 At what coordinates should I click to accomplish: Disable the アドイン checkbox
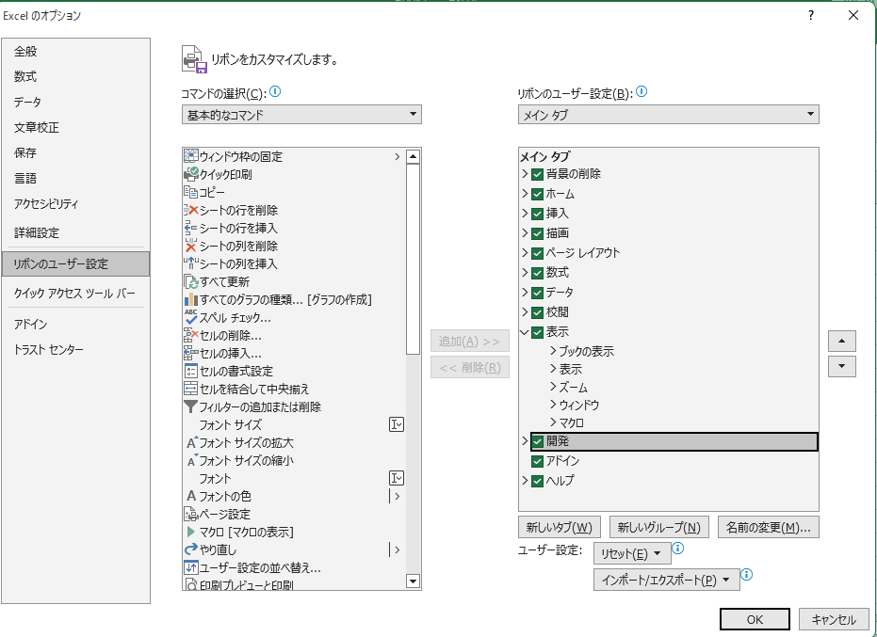pyautogui.click(x=538, y=461)
